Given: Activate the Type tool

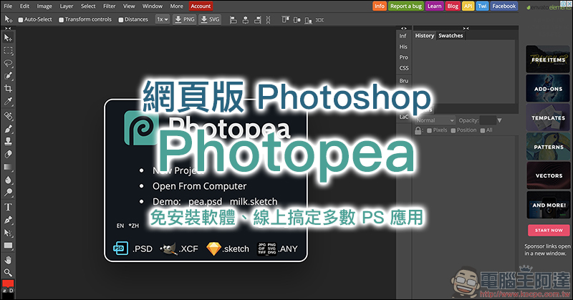Looking at the screenshot, I should point(8,208).
